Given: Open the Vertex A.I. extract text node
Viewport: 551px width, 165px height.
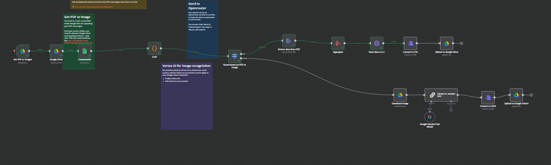Looking at the screenshot, I should pyautogui.click(x=441, y=95).
